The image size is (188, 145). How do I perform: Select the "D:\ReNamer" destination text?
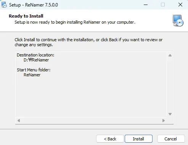pyautogui.click(x=36, y=60)
